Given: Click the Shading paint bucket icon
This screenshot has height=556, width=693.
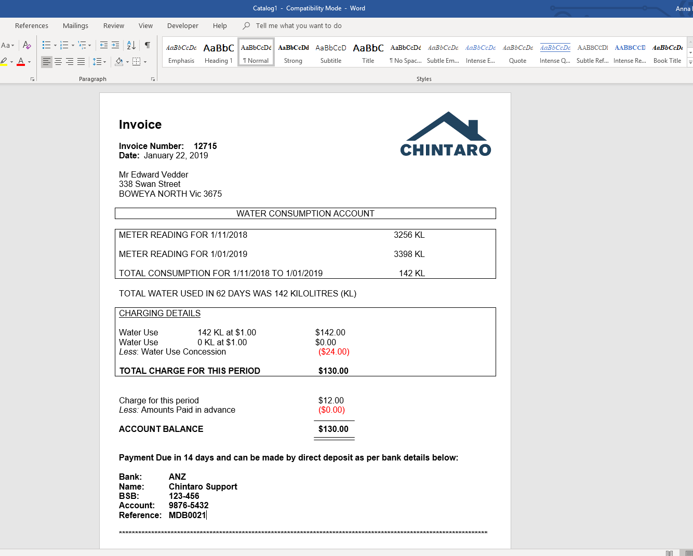Looking at the screenshot, I should (119, 62).
